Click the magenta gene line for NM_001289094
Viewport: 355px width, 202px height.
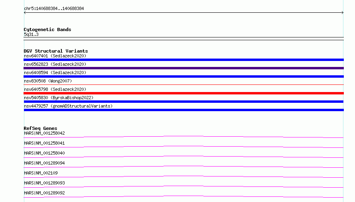pyautogui.click(x=183, y=167)
